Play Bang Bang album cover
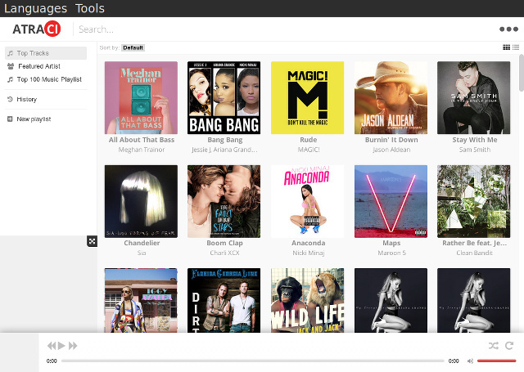 point(224,98)
